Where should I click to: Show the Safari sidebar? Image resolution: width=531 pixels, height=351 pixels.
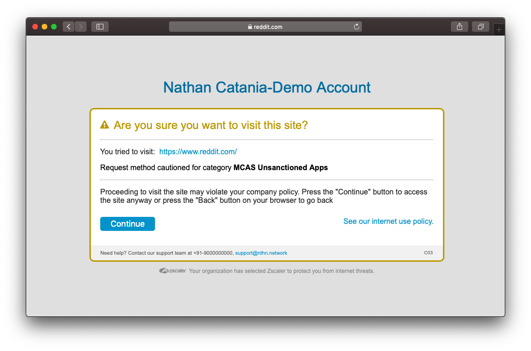point(100,27)
